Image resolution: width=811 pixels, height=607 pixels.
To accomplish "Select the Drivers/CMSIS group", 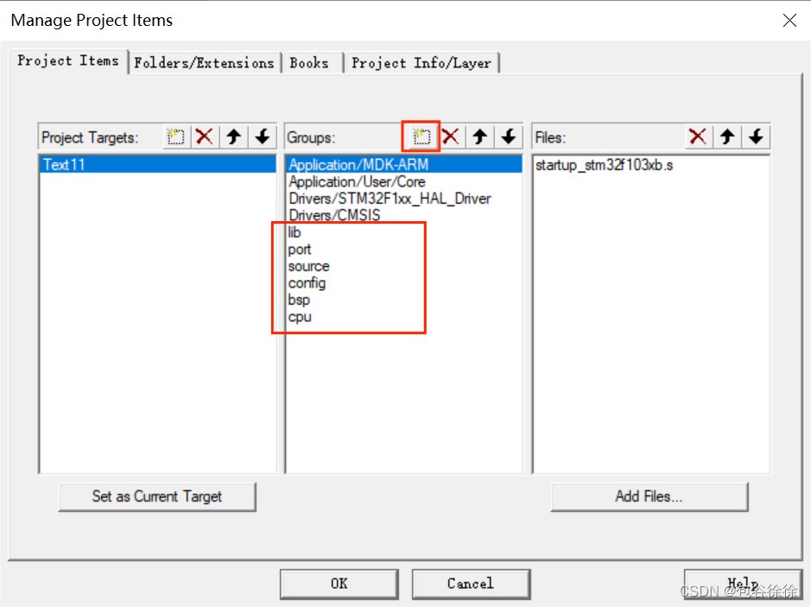I will (x=403, y=215).
